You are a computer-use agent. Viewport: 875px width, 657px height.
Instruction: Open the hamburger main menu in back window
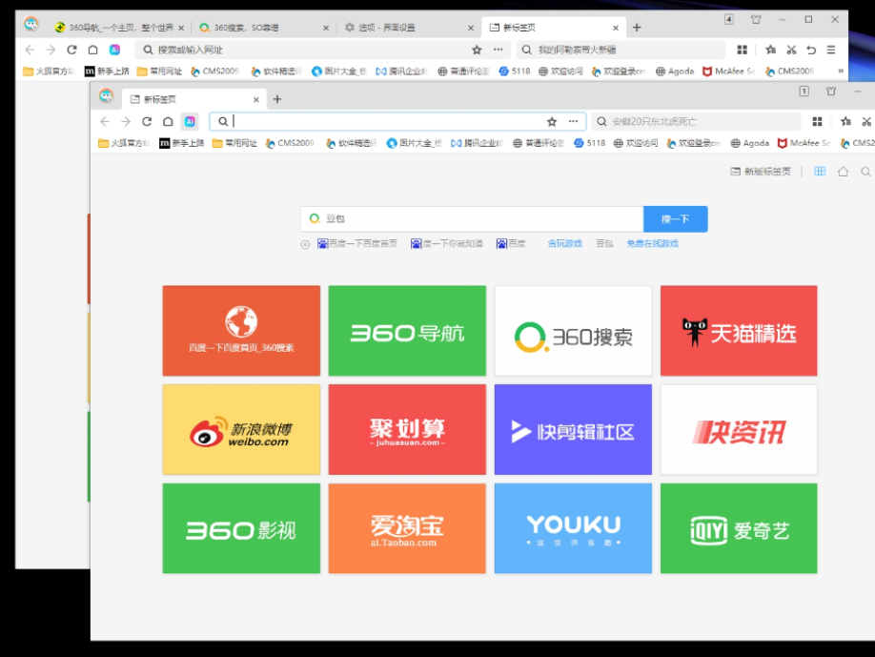[x=831, y=50]
